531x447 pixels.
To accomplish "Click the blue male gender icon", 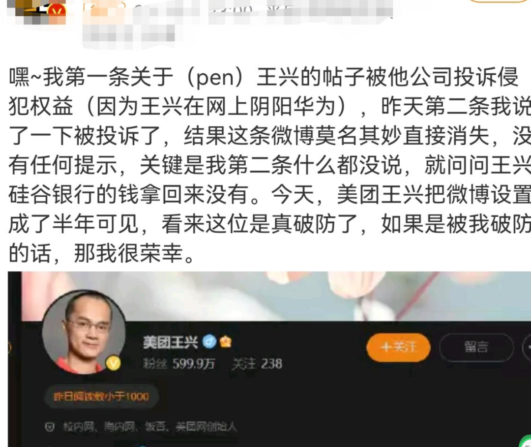I will (209, 342).
